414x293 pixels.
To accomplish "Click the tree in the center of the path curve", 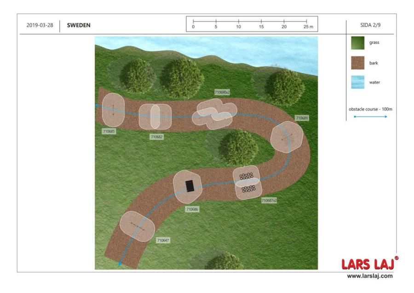I will 238,147.
